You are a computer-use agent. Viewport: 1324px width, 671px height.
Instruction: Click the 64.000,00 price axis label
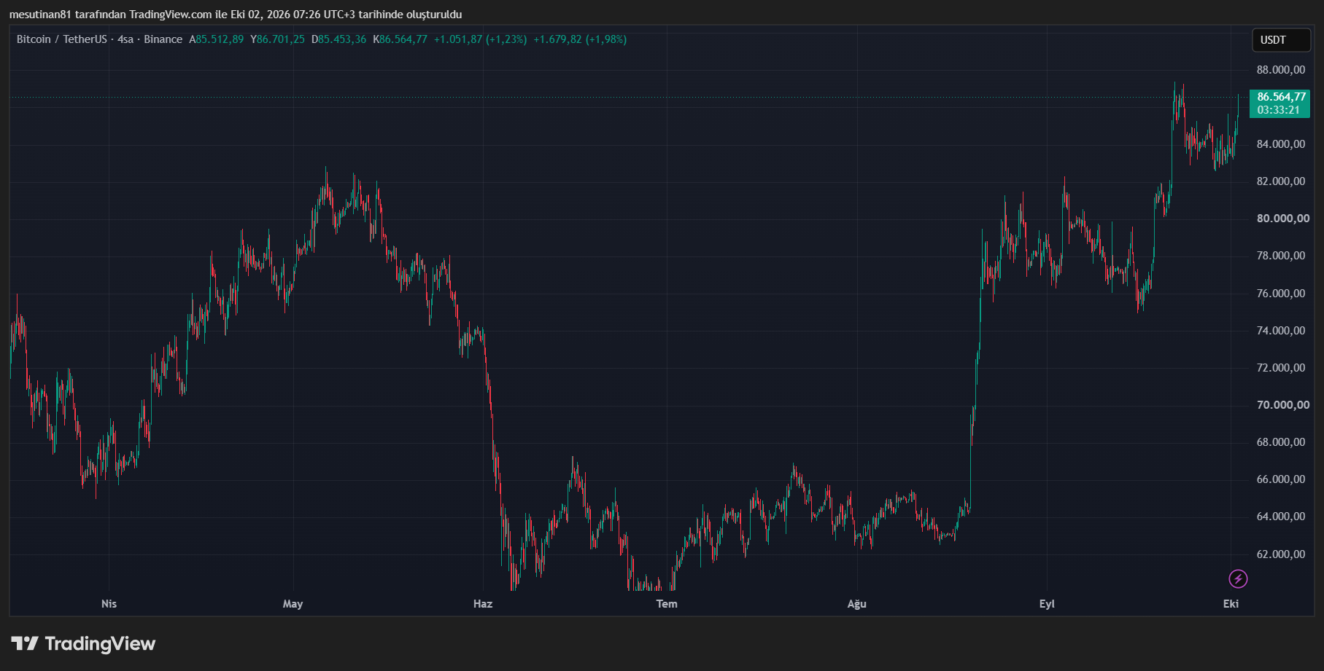tap(1281, 517)
